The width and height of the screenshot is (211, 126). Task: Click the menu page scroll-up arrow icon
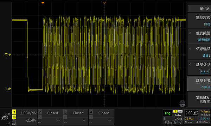click(182, 102)
